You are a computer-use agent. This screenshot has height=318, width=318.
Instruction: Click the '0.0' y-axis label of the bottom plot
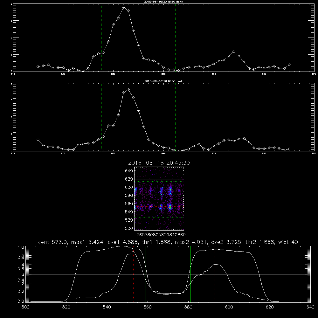point(21,301)
